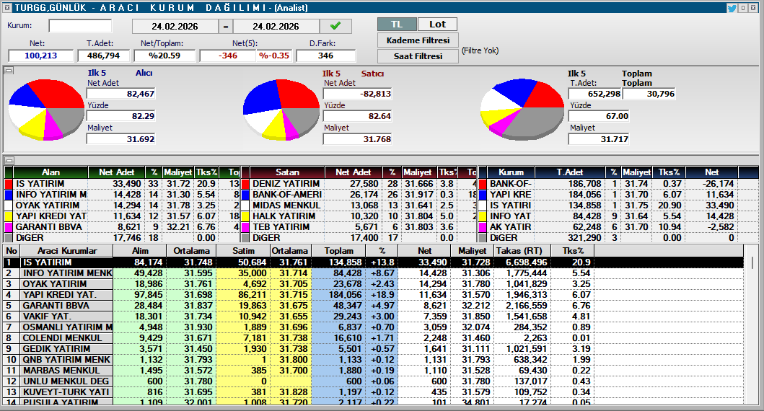This screenshot has height=411, width=764.
Task: Open the Twitter share icon in title bar
Action: click(x=732, y=8)
